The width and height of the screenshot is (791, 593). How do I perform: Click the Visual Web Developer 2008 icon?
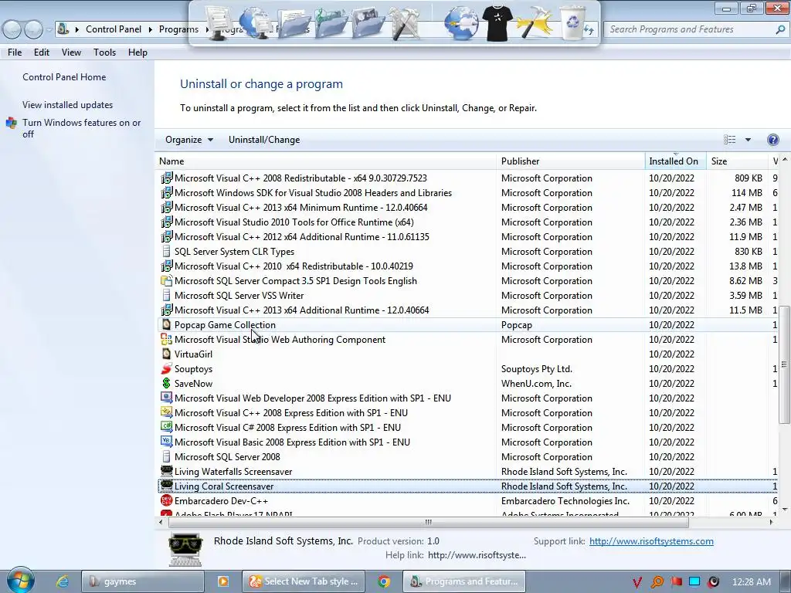coord(166,398)
